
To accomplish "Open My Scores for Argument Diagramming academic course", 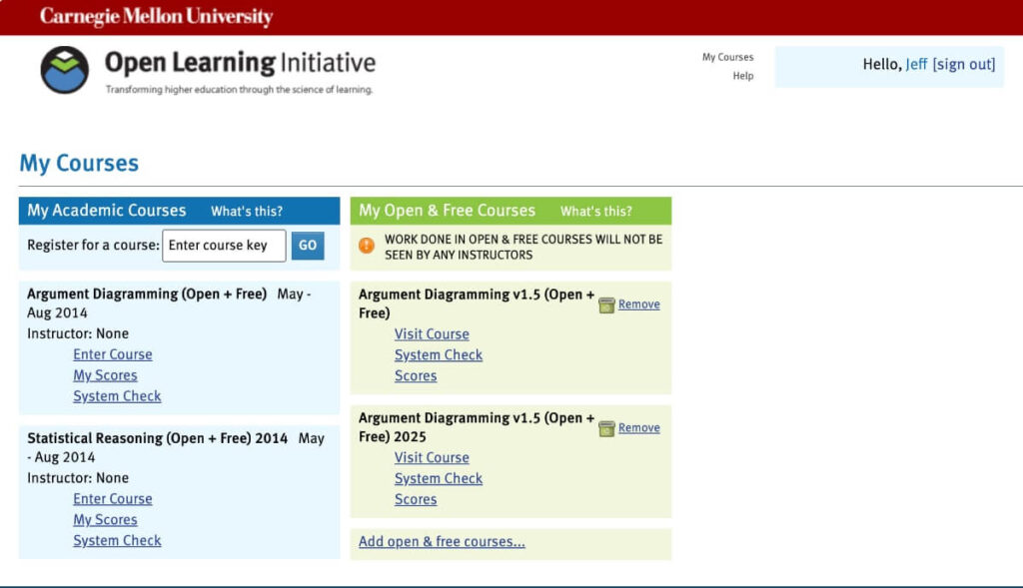I will [105, 375].
